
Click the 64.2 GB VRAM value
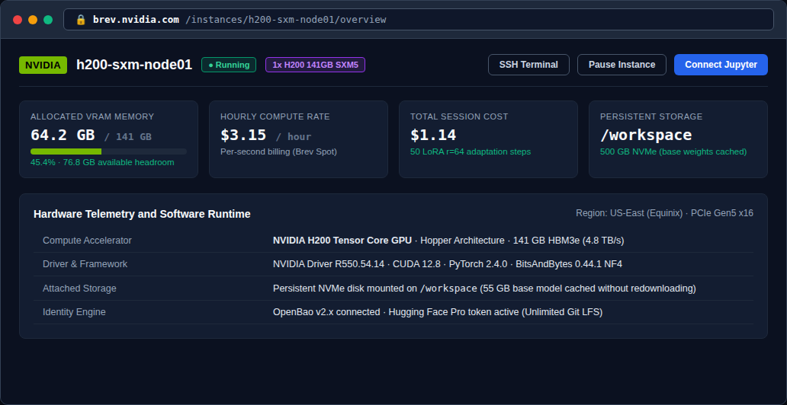point(63,136)
